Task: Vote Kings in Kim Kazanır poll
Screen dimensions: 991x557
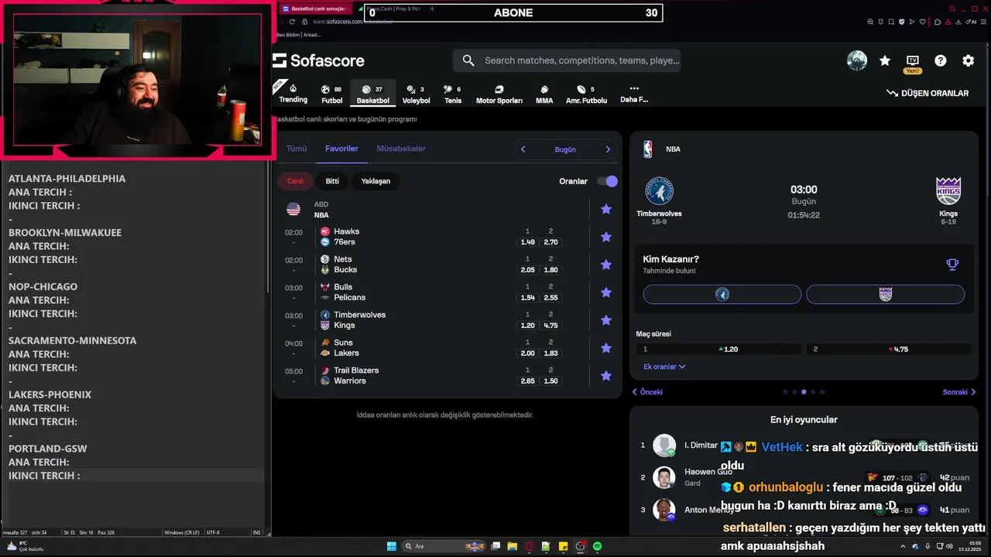Action: [886, 294]
